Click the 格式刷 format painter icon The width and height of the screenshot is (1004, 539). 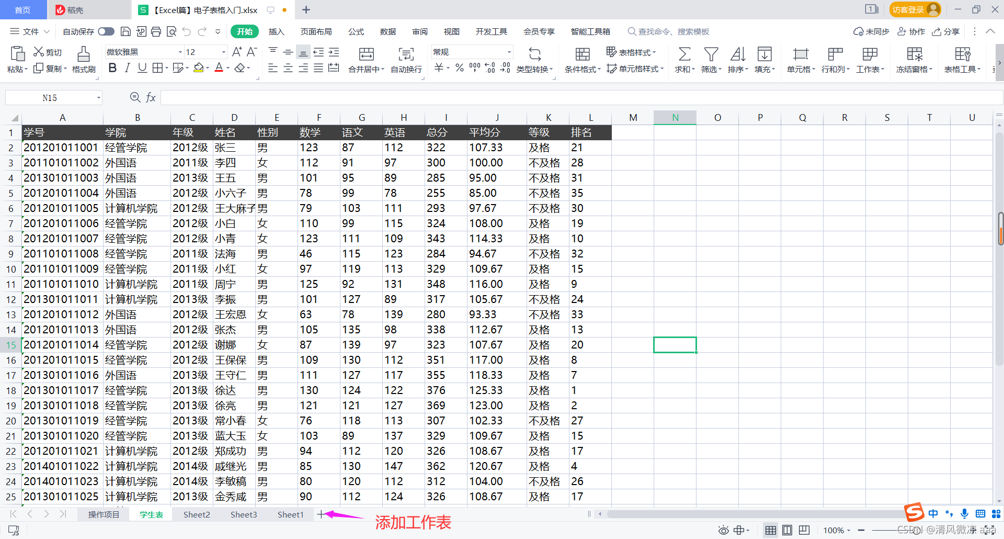84,54
